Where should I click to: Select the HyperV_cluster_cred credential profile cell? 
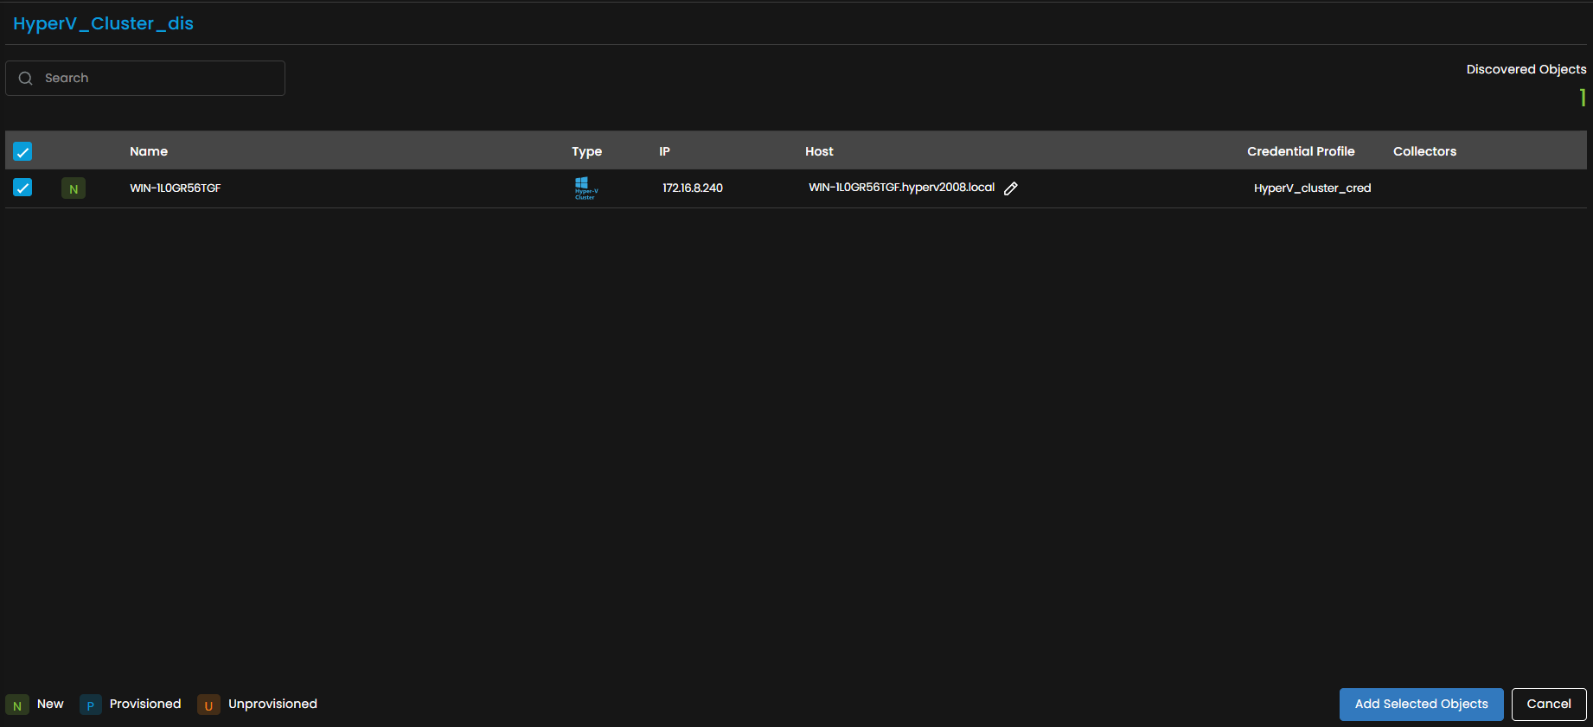pyautogui.click(x=1312, y=188)
